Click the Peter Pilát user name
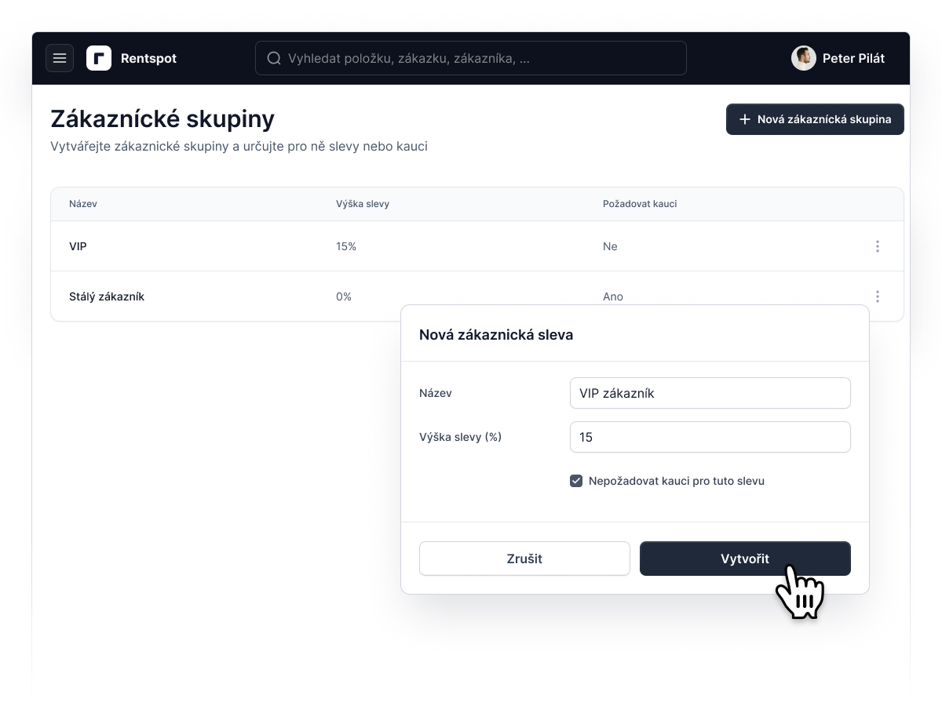This screenshot has width=942, height=706. click(x=853, y=58)
